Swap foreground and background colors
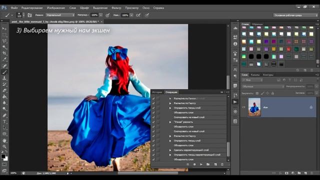Viewport: 320px width, 180px height. [6, 151]
